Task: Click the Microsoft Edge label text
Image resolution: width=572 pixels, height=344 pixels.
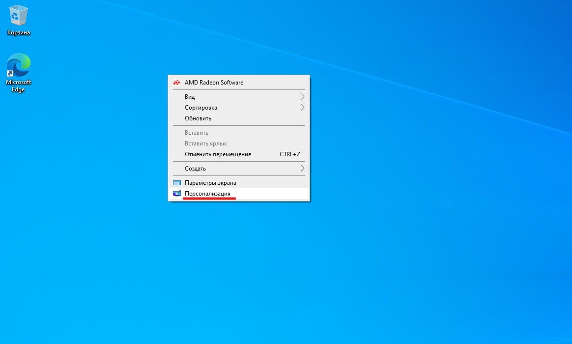Action: pyautogui.click(x=18, y=86)
